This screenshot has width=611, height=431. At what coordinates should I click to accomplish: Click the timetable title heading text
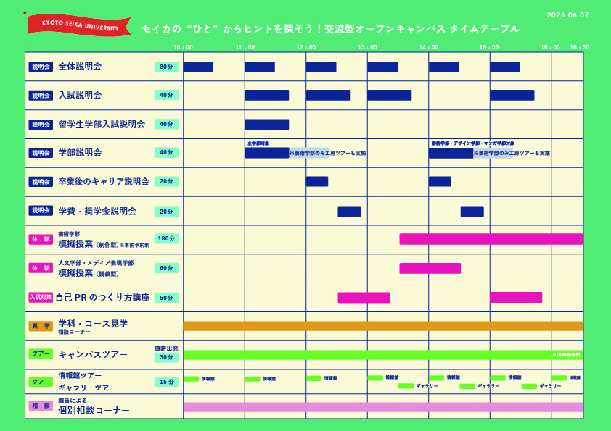click(x=330, y=29)
